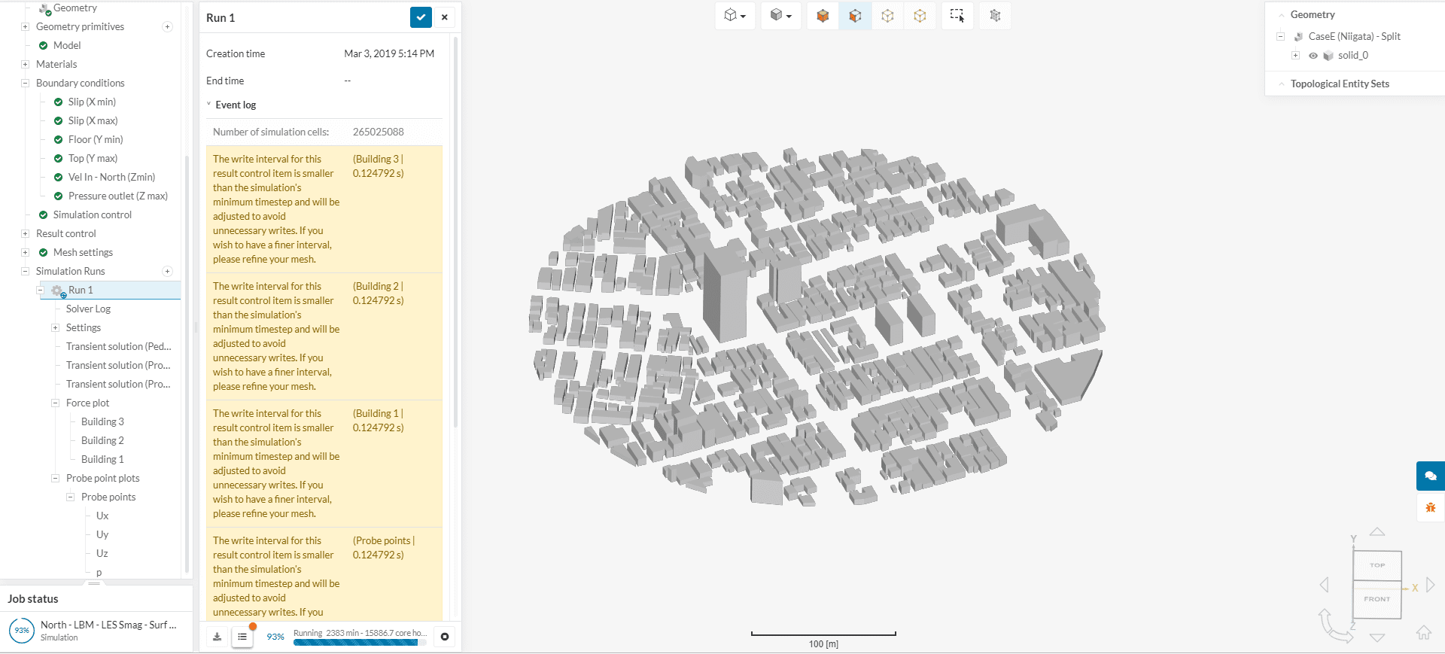Open the render mode dropdown
The width and height of the screenshot is (1445, 654).
point(781,16)
